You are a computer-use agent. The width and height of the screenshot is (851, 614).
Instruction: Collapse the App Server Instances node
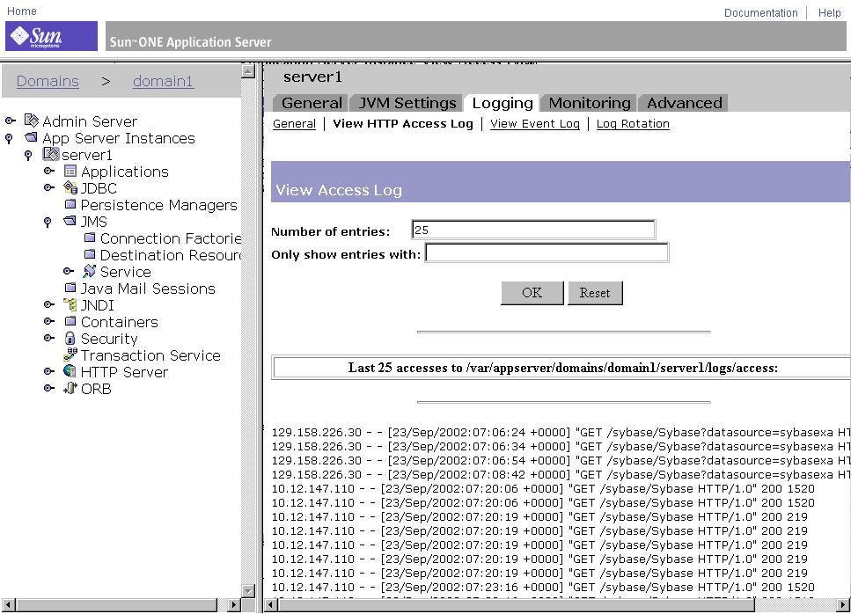coord(9,138)
